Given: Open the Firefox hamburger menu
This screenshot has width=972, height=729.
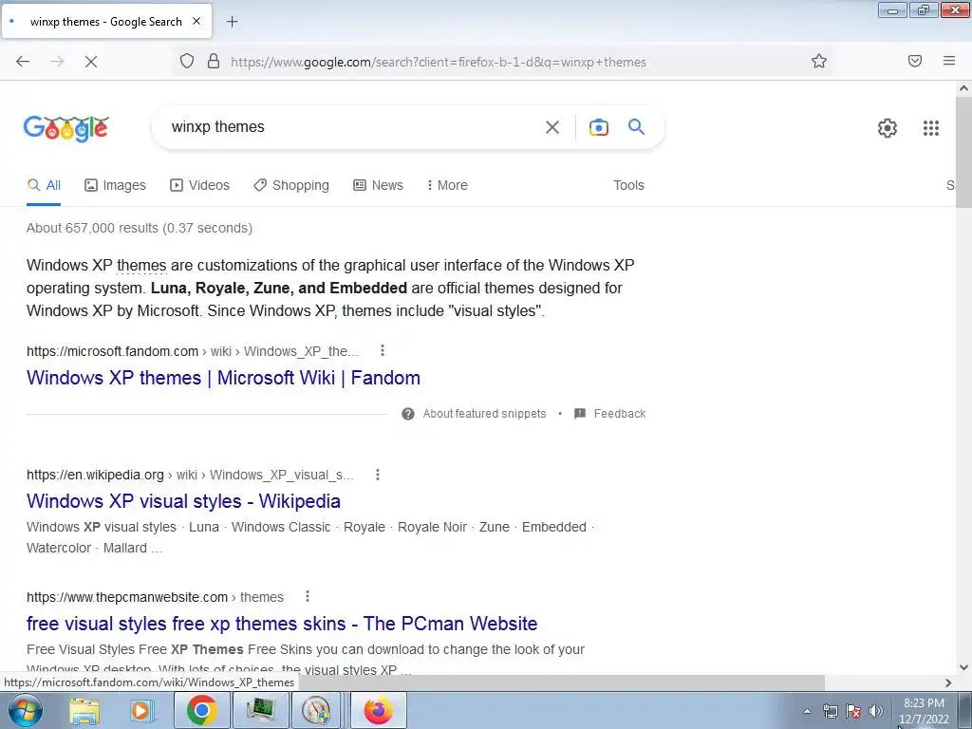Looking at the screenshot, I should point(949,61).
